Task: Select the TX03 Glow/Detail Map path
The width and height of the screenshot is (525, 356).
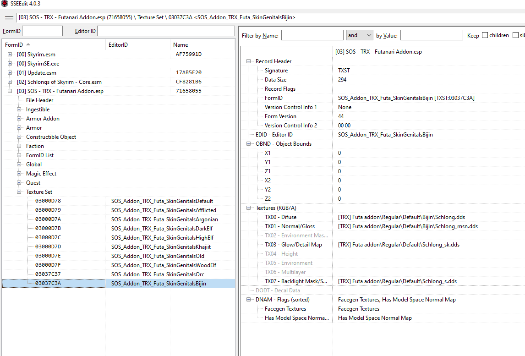Action: click(399, 245)
